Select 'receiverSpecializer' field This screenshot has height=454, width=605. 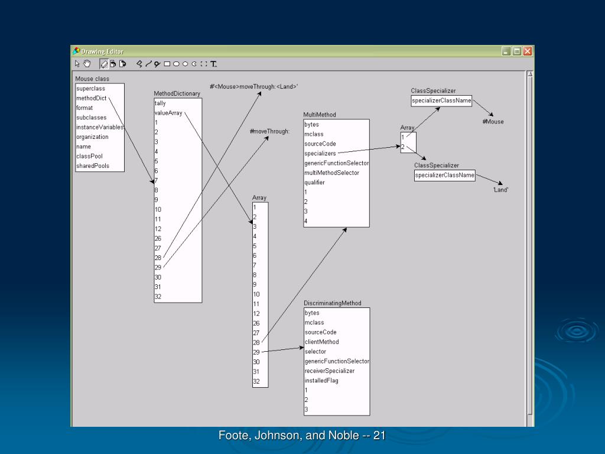(x=330, y=371)
